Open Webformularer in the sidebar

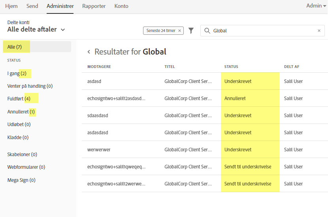tap(26, 167)
